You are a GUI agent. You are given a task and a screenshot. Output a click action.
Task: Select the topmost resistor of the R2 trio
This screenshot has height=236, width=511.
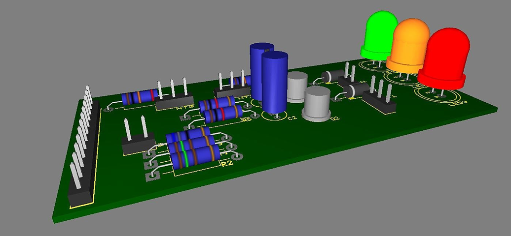[188, 135]
